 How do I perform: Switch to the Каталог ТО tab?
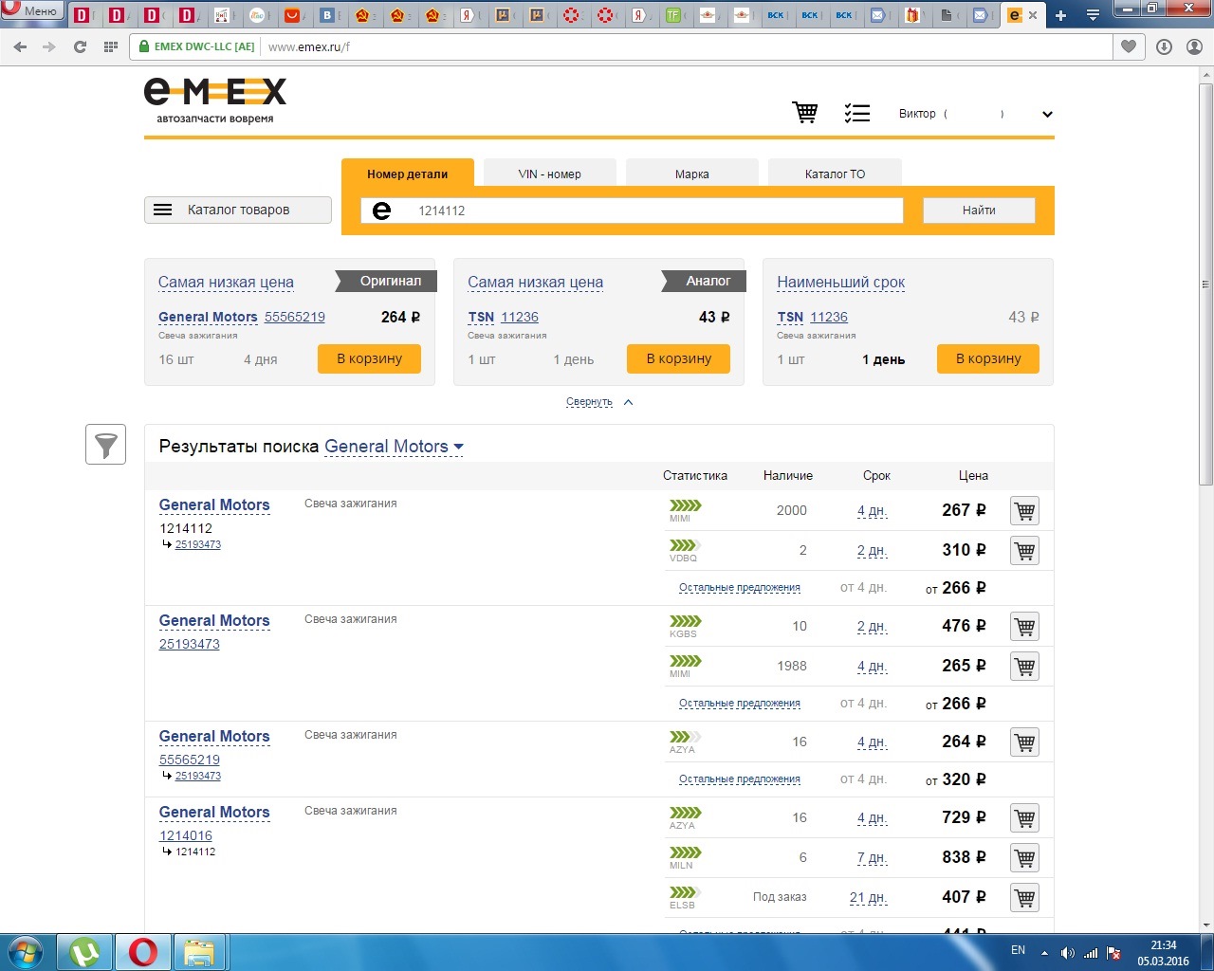835,174
